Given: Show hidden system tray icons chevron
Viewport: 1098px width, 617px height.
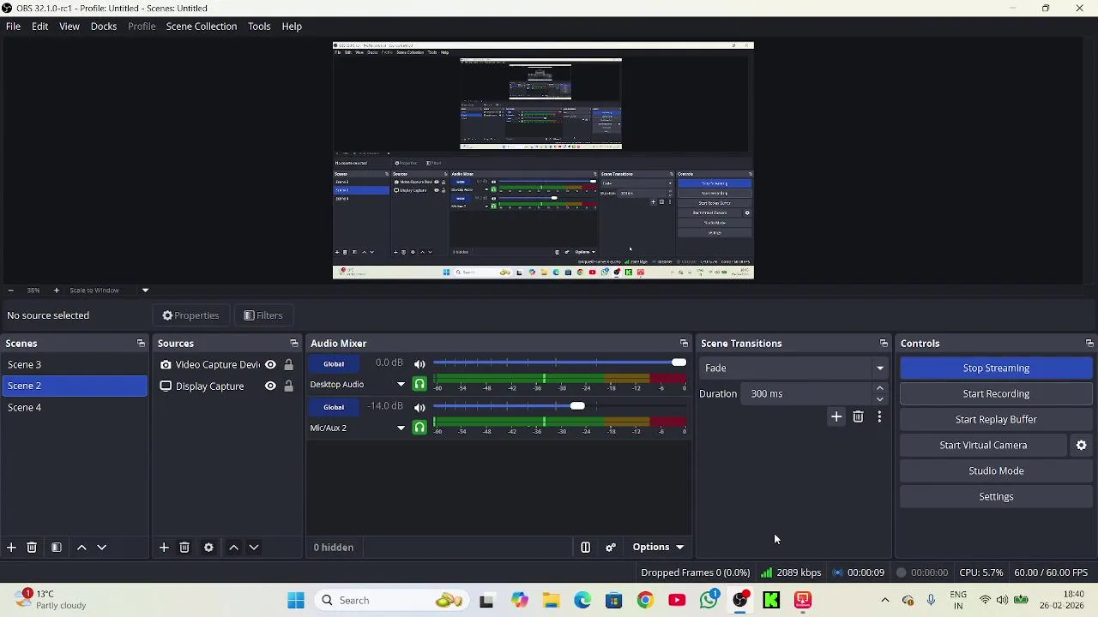Looking at the screenshot, I should (x=885, y=600).
